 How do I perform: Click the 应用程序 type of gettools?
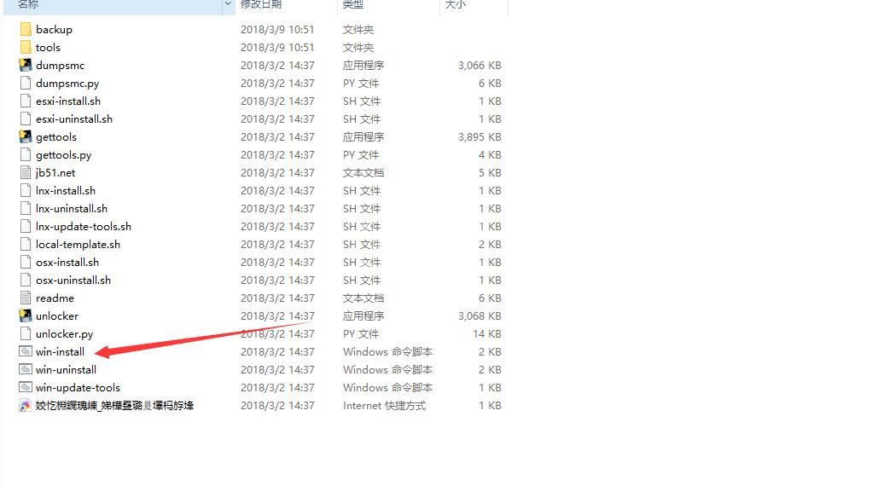click(x=363, y=137)
